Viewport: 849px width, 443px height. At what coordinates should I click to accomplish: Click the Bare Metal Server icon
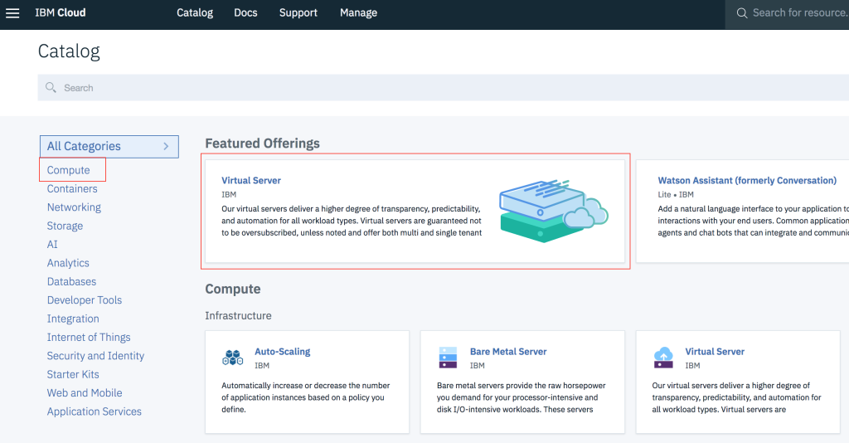pyautogui.click(x=448, y=358)
